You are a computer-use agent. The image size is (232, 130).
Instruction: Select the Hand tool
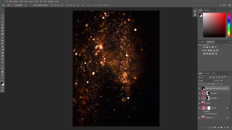point(3,71)
